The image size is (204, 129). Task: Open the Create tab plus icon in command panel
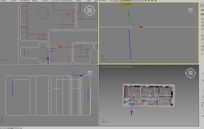point(202,6)
